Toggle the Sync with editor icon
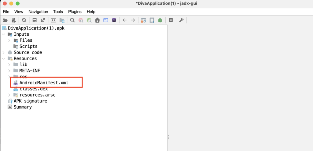The image size is (313, 151). point(53,20)
